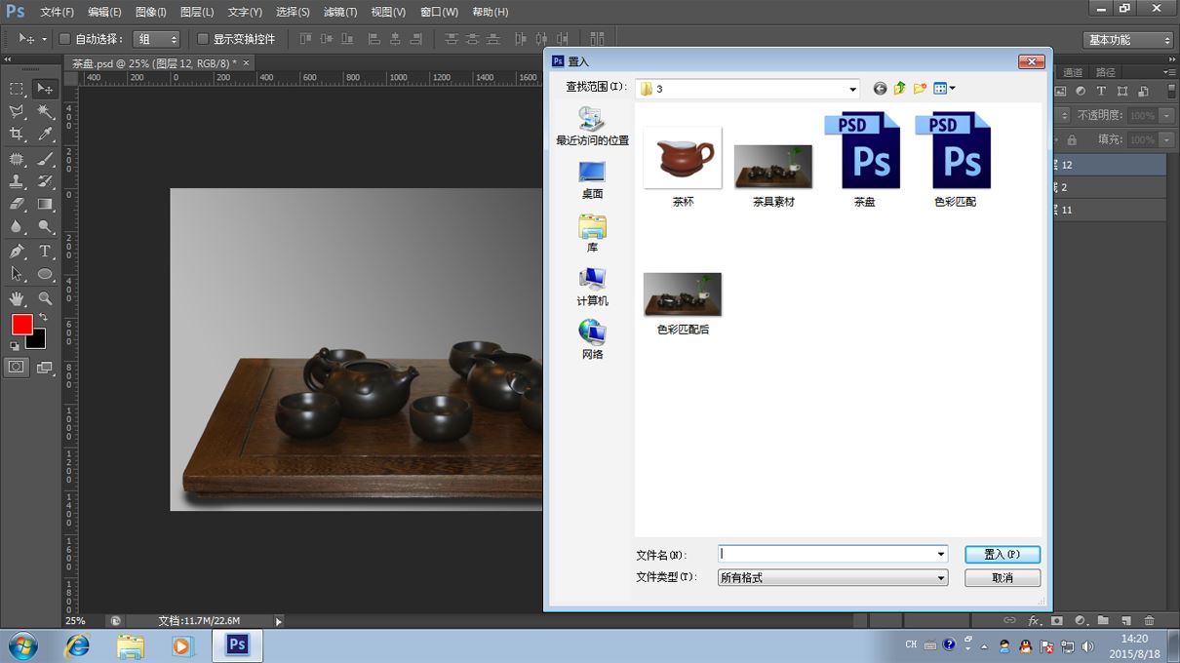Screen dimensions: 1180x663
Task: Pick the Hand tool
Action: coord(17,298)
